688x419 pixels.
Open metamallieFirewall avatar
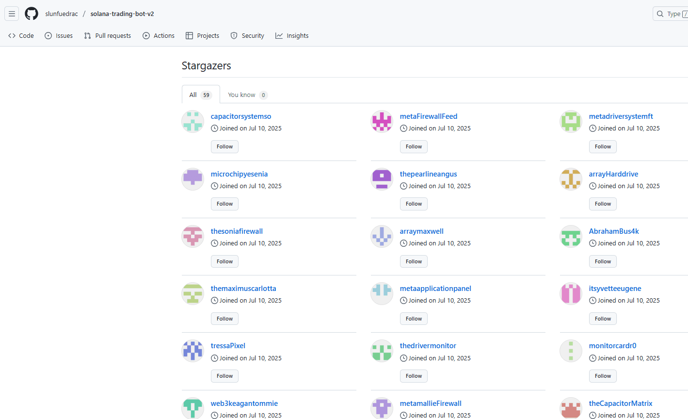pyautogui.click(x=382, y=408)
